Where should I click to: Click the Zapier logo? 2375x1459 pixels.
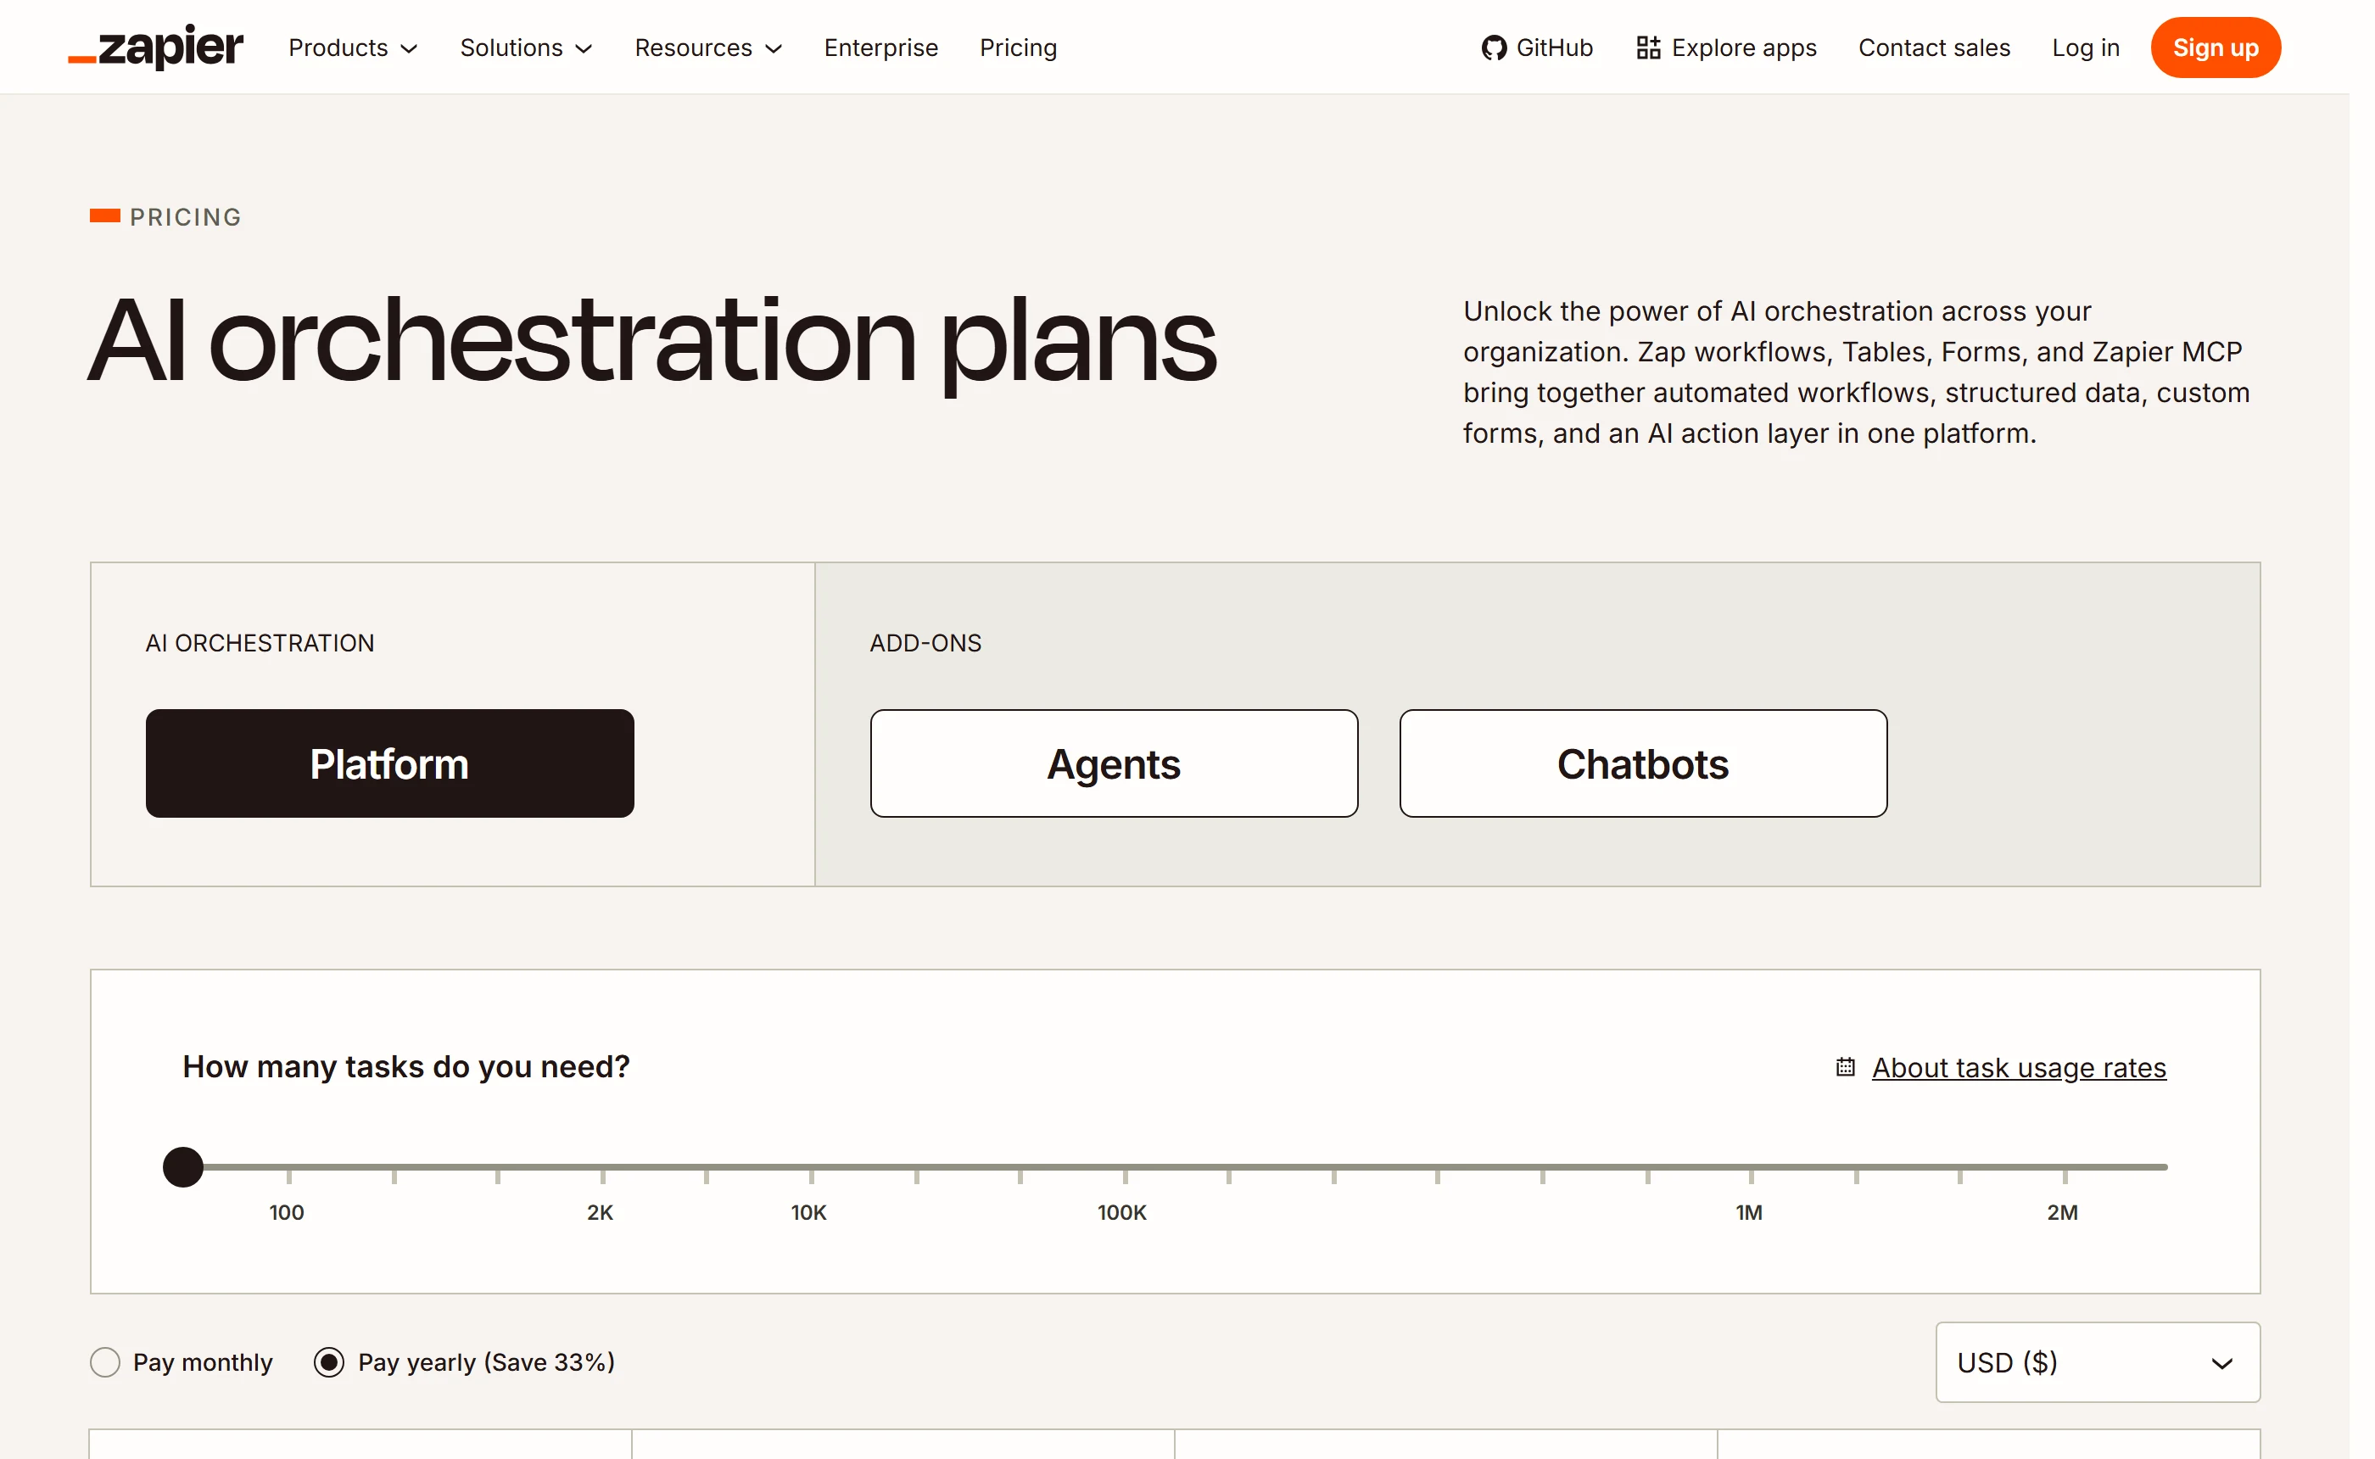tap(156, 47)
